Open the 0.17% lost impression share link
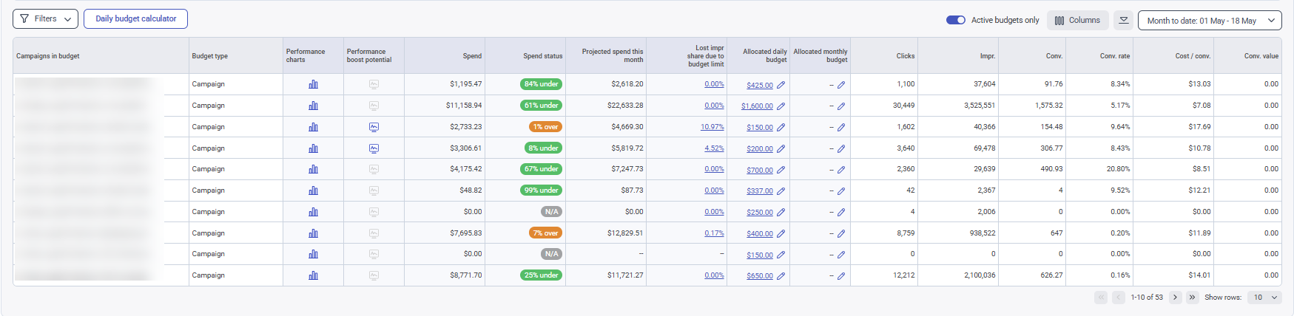The image size is (1294, 316). pos(714,233)
